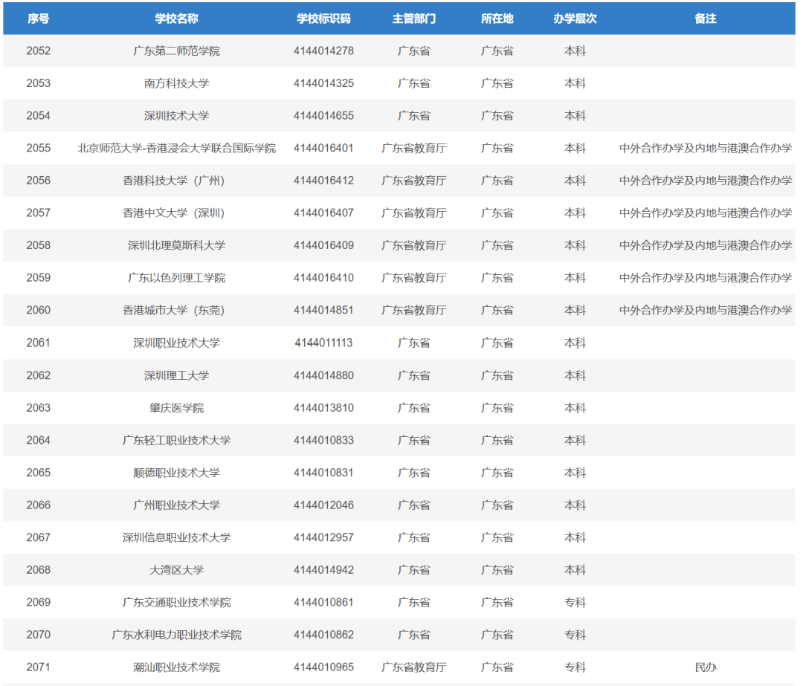803x686 pixels.
Task: Select 专科 level in row 2070
Action: (x=575, y=635)
